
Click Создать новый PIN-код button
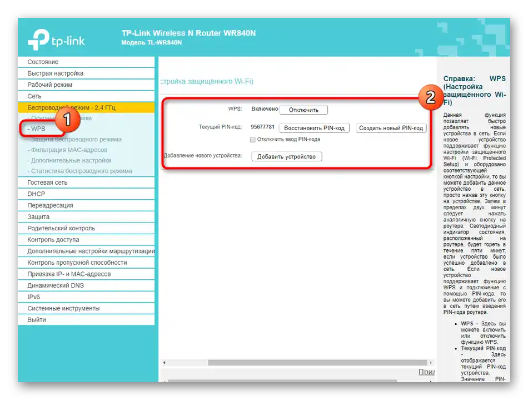coord(391,128)
